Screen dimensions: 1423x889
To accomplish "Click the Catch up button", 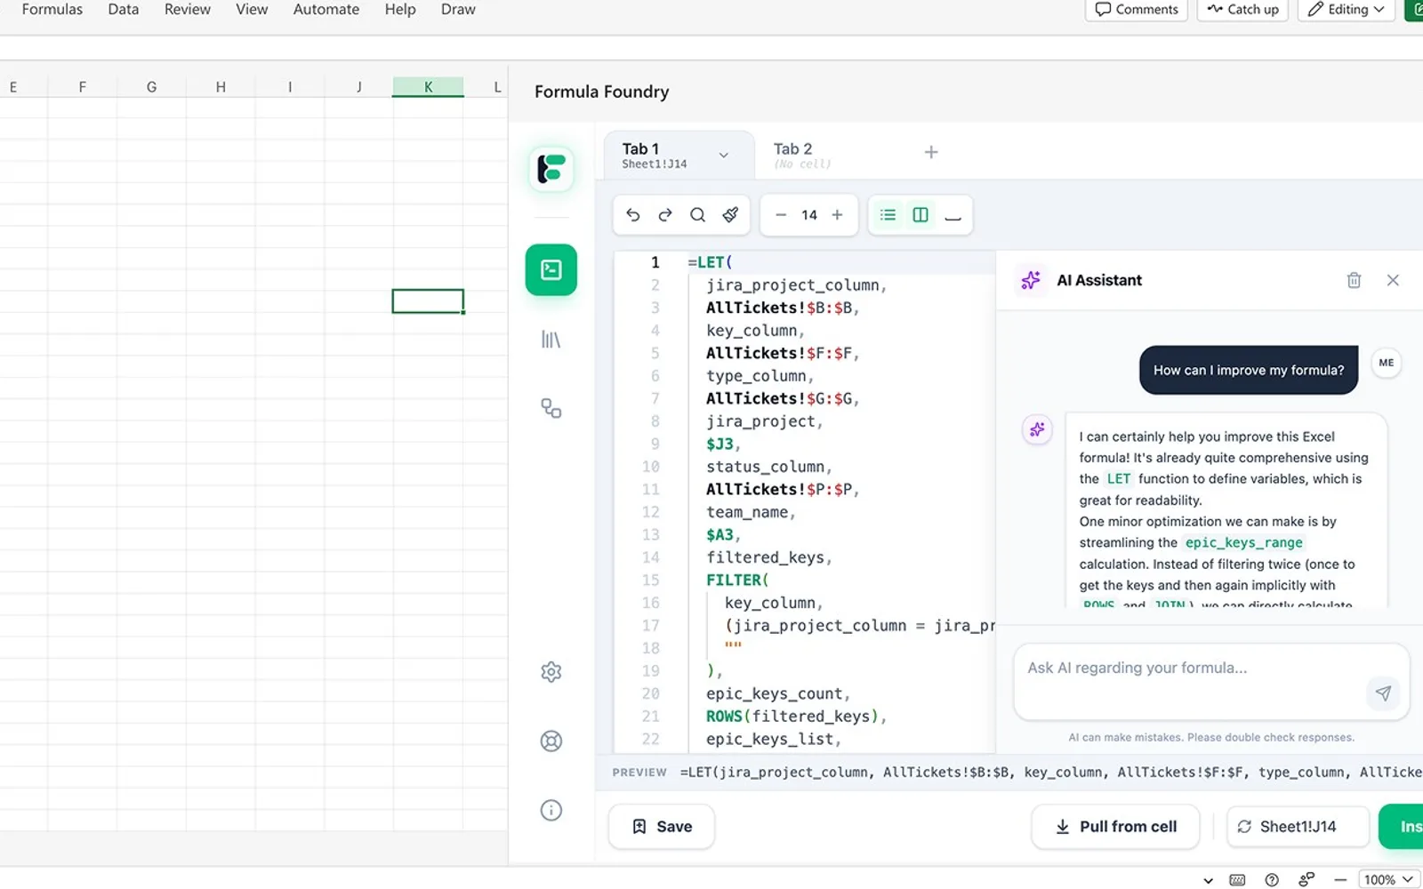I will [1242, 10].
